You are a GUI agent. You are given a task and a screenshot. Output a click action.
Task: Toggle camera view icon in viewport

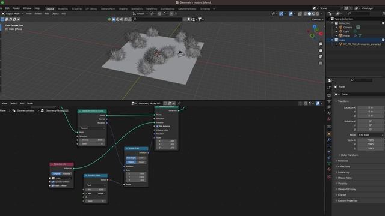[x=321, y=57]
